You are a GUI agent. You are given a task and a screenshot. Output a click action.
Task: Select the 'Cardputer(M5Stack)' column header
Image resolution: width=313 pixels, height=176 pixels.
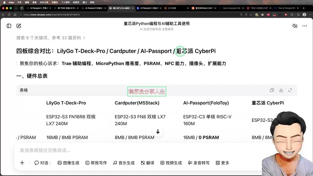coord(137,103)
